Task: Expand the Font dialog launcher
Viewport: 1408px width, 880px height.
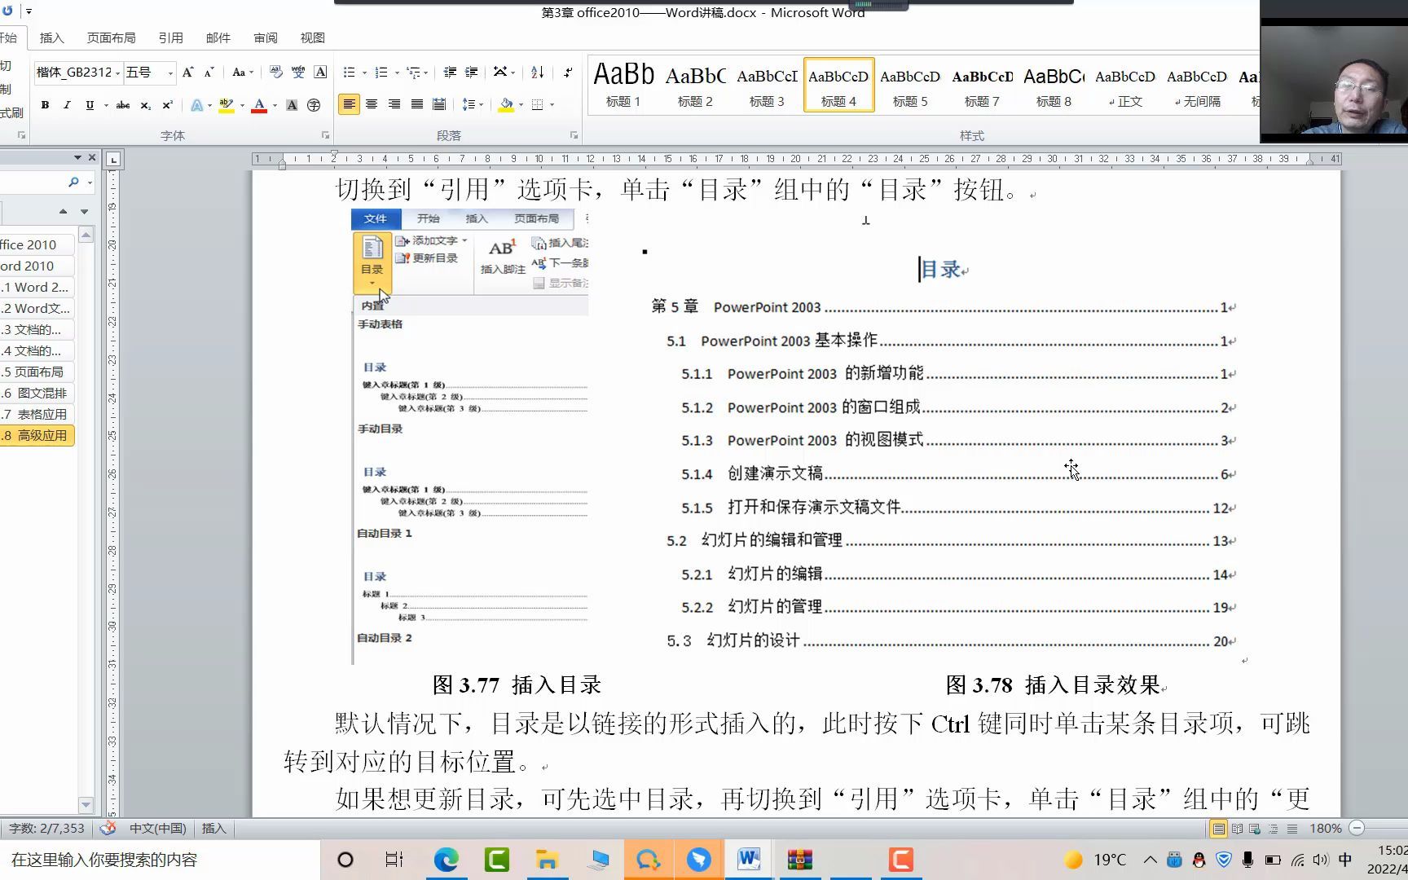Action: 325,135
